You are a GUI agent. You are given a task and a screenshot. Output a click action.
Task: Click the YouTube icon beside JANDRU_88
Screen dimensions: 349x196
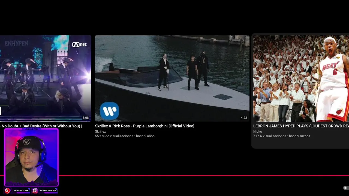point(7,191)
